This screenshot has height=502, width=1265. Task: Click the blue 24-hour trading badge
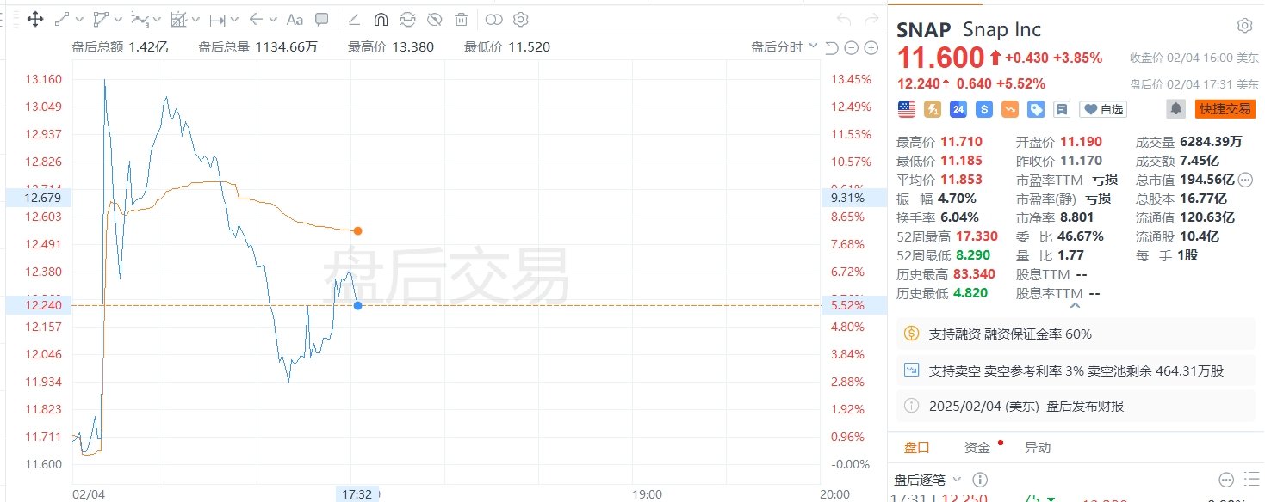point(958,109)
